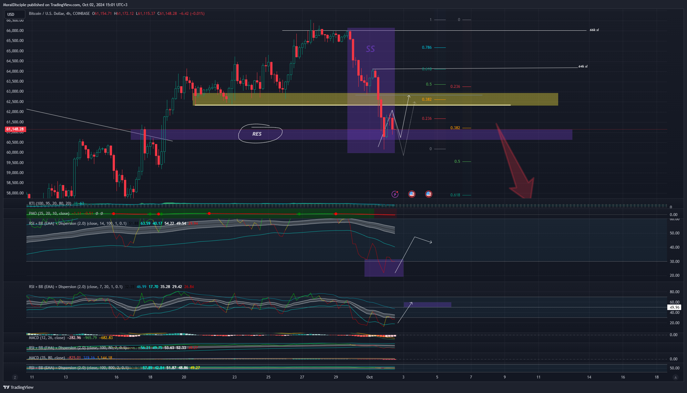This screenshot has height=393, width=687.
Task: Click the 14 date label on time axis
Action: pyautogui.click(x=589, y=377)
